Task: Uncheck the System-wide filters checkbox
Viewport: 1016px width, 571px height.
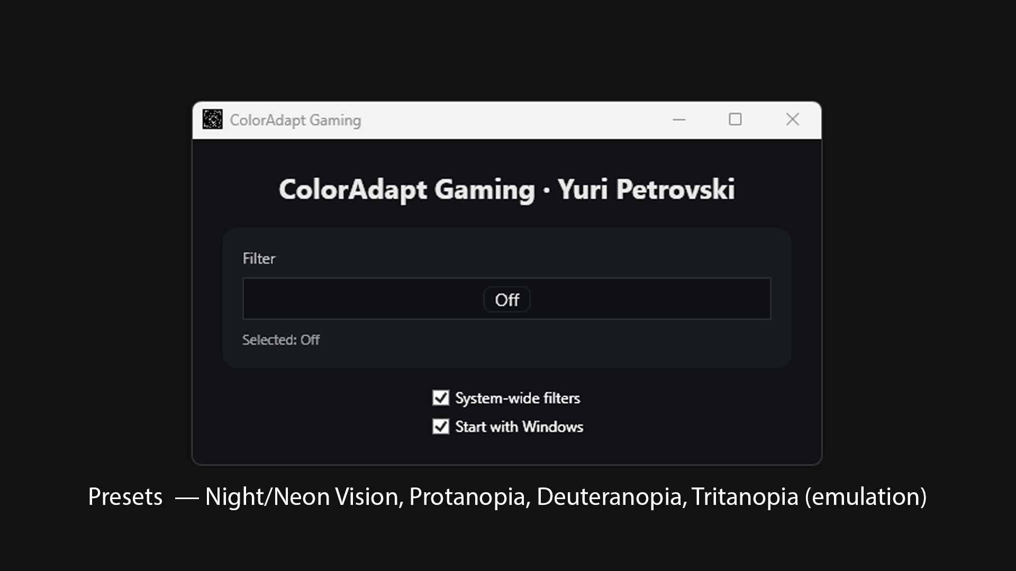Action: click(x=440, y=398)
